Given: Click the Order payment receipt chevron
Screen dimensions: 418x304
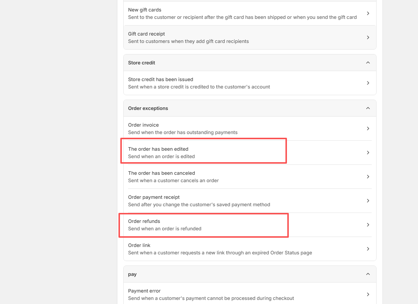Looking at the screenshot, I should tap(368, 201).
